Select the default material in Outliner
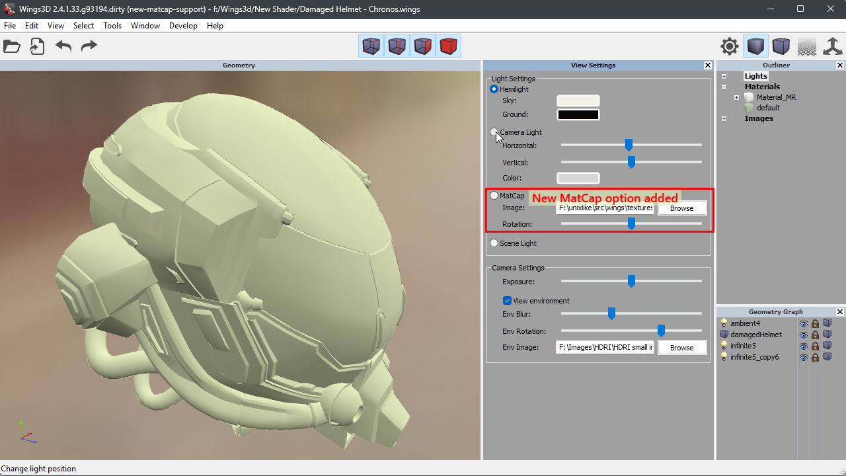The width and height of the screenshot is (846, 476). (x=768, y=108)
